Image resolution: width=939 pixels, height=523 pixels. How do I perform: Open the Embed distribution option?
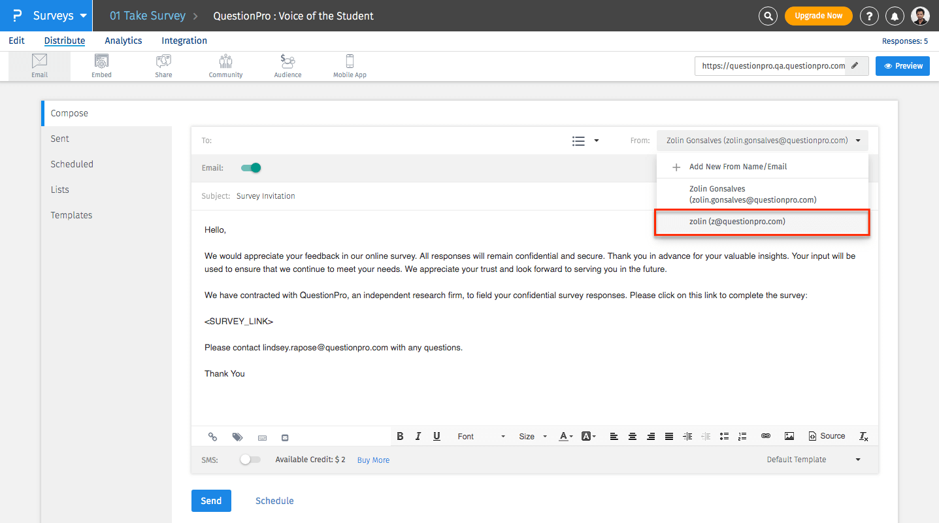point(101,65)
